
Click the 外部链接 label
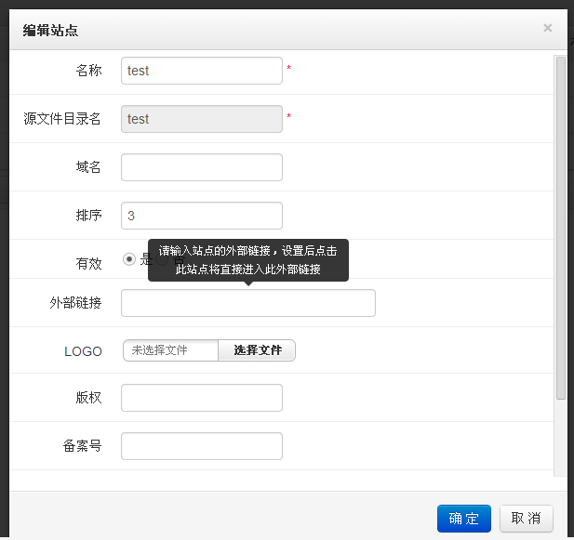pyautogui.click(x=75, y=303)
